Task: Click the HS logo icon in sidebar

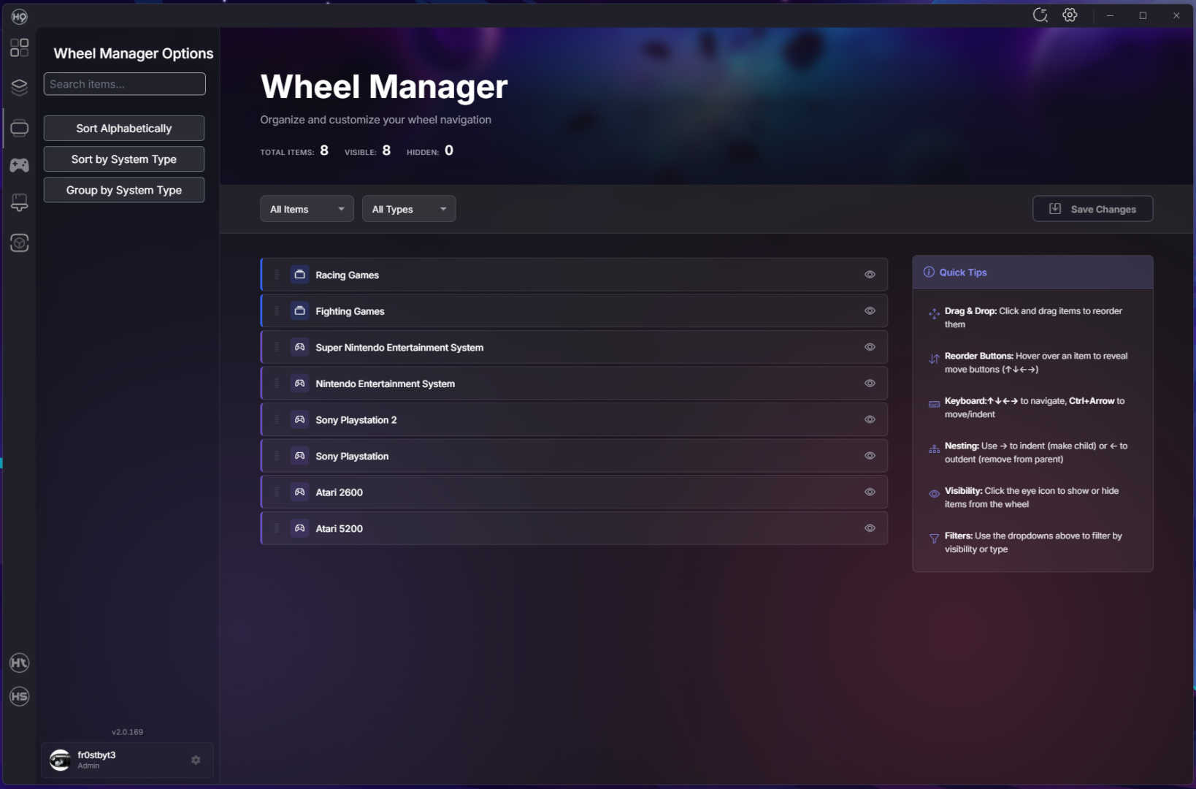Action: (x=20, y=696)
